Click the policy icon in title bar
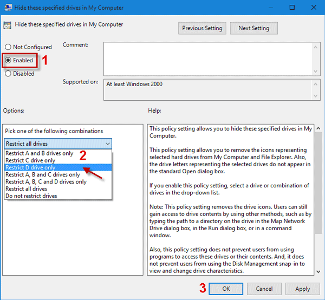 pyautogui.click(x=8, y=8)
